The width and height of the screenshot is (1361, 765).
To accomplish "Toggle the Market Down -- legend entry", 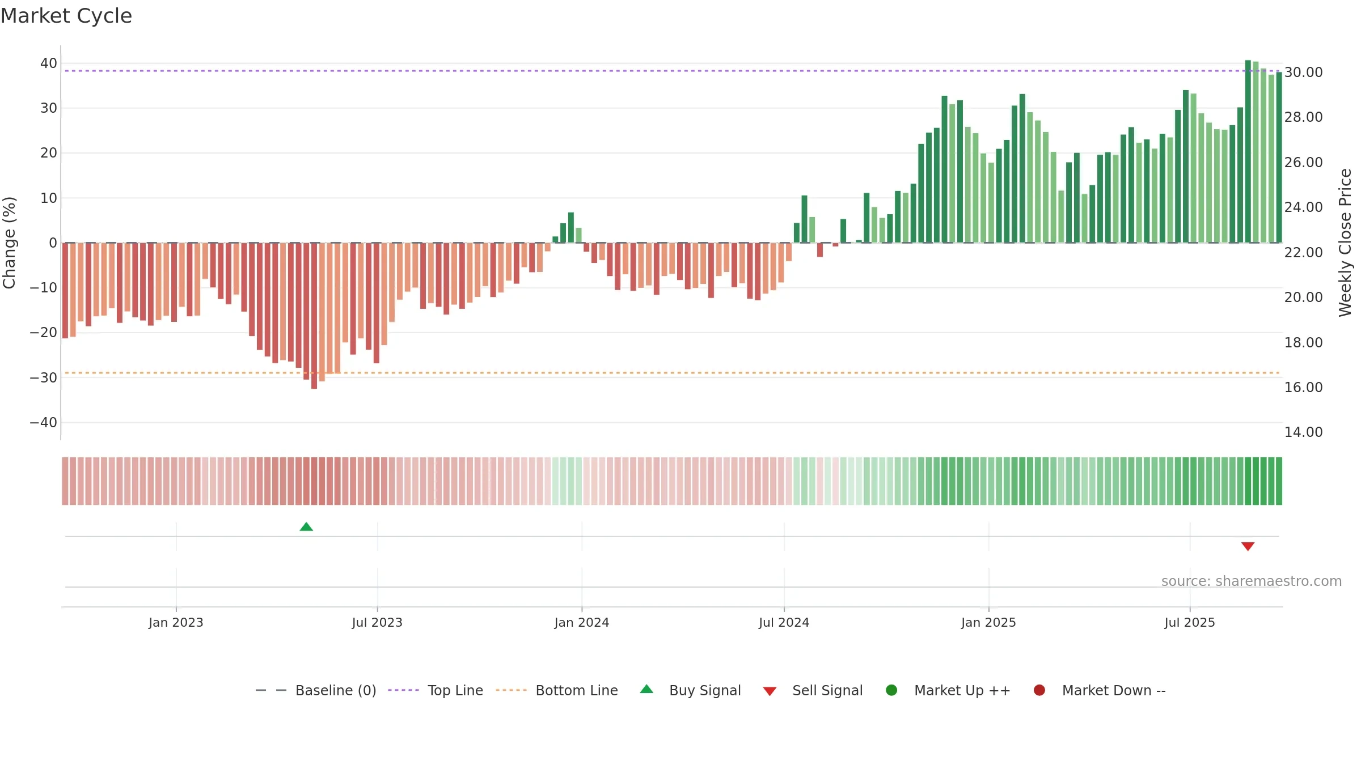I will click(1100, 690).
